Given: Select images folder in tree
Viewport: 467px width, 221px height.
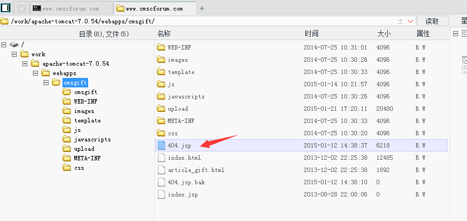Looking at the screenshot, I should pos(84,111).
